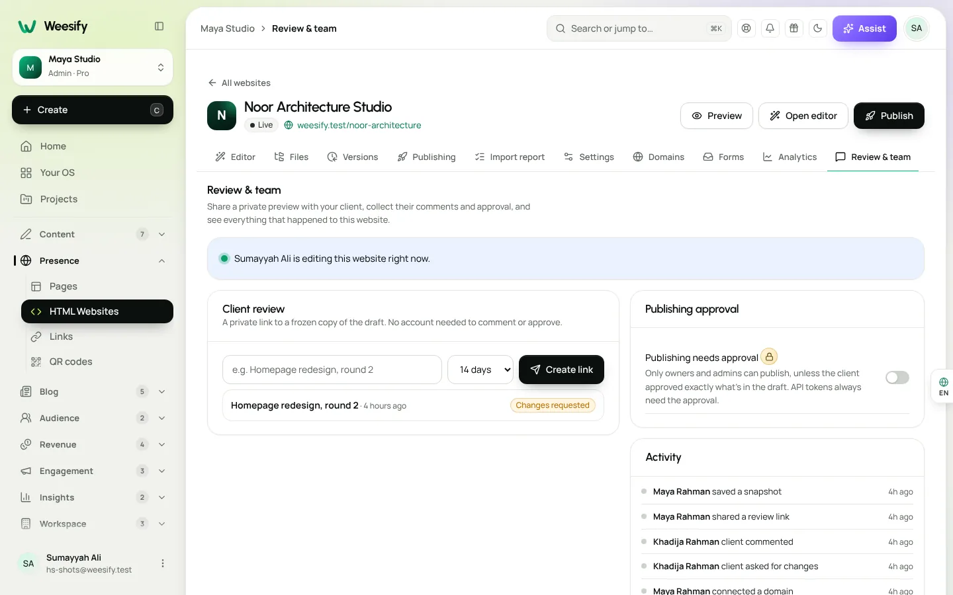Click Open editor button
Viewport: 953px width, 595px height.
tap(803, 116)
